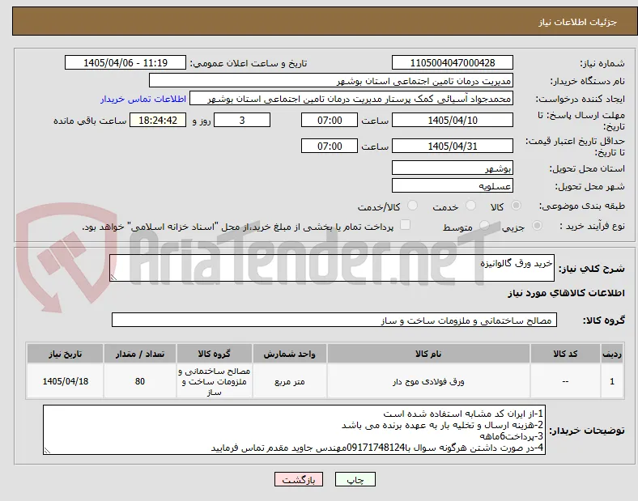The width and height of the screenshot is (638, 501).
Task: Click the need number field 1105004047000428
Action: [453, 62]
